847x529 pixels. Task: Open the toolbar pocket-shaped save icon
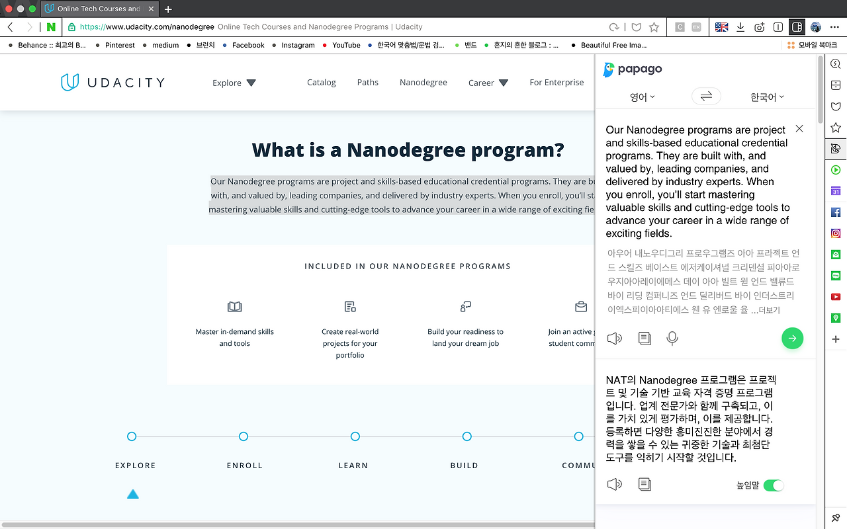(636, 27)
